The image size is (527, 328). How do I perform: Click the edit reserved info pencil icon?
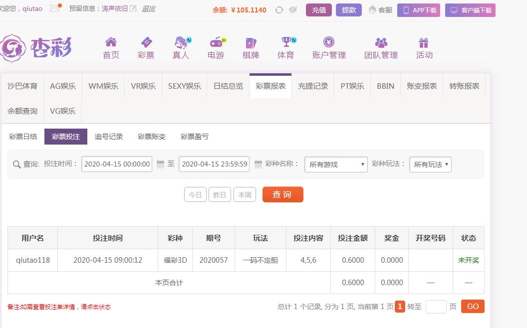pos(133,8)
